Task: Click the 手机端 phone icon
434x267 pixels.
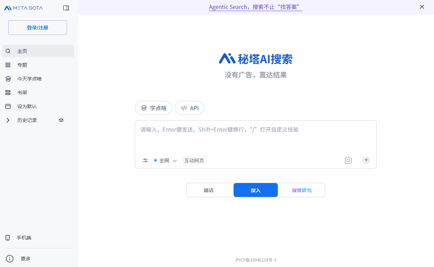Action: (8, 238)
